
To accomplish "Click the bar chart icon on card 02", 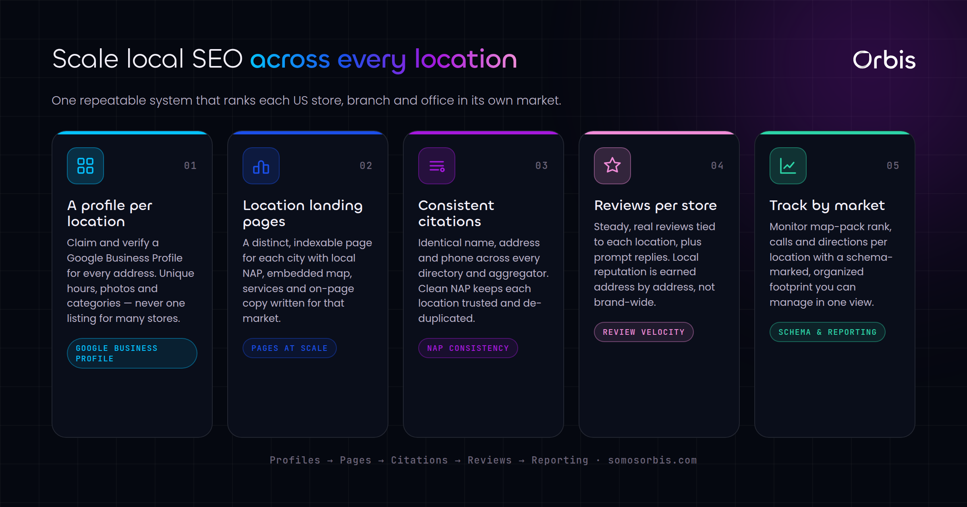I will point(261,166).
